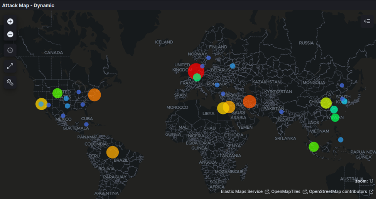
Task: Click the Attack Map - Dynamic panel title
Action: (x=28, y=5)
